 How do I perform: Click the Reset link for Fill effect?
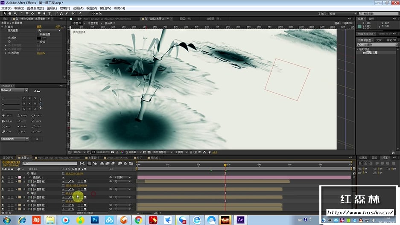[39, 27]
